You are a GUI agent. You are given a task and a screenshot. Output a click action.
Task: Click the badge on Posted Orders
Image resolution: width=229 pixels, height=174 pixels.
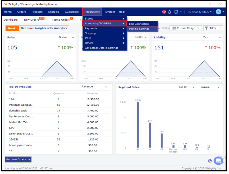click(x=71, y=18)
